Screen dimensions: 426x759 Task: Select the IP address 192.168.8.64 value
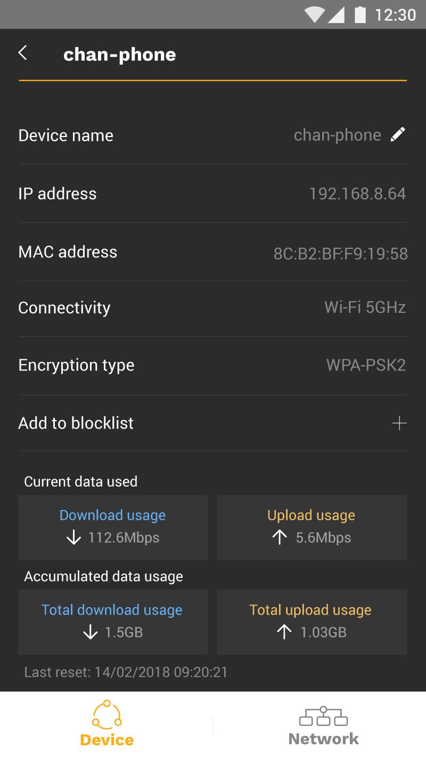click(x=357, y=193)
